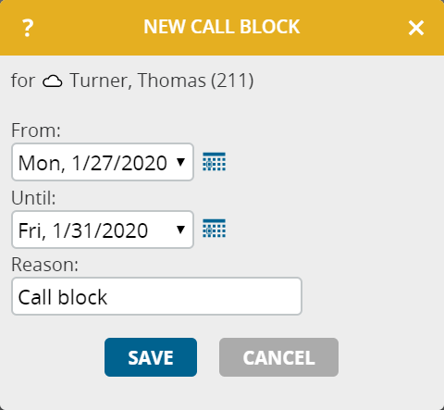The height and width of the screenshot is (410, 444).
Task: Cancel the call block dialog
Action: pyautogui.click(x=278, y=357)
